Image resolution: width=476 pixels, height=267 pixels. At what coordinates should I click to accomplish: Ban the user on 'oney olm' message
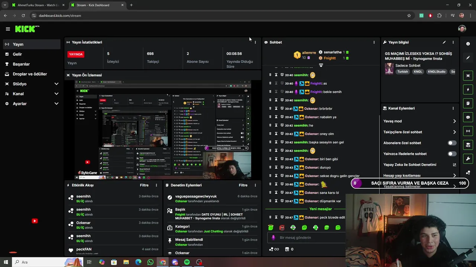282,134
